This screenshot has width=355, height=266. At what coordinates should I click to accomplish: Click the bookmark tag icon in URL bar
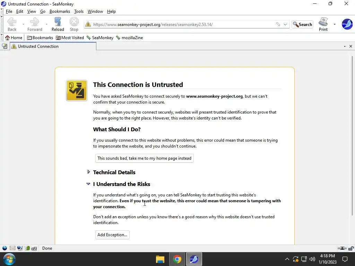click(x=278, y=24)
